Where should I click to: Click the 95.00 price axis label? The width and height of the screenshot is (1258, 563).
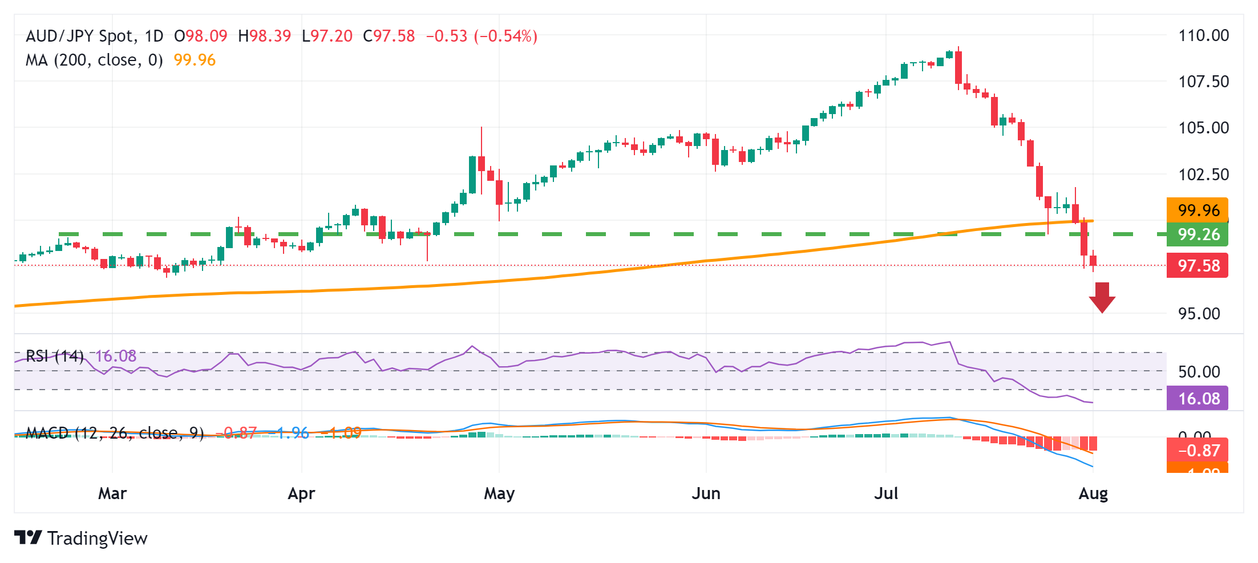[1199, 314]
